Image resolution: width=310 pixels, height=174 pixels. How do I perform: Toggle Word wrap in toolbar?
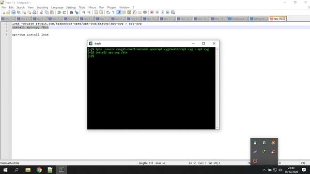coord(108,13)
